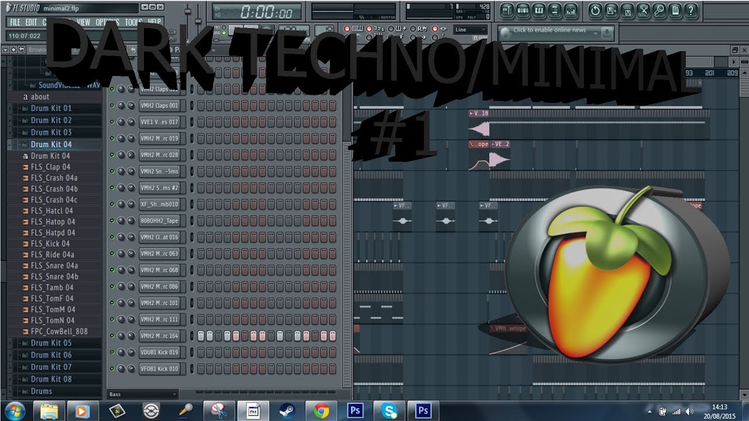Open the audio editor scissors icon
Screen dimensions: 749x421
pyautogui.click(x=644, y=10)
